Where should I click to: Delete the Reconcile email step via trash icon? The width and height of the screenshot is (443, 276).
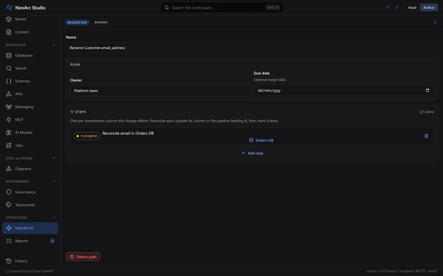pos(426,136)
